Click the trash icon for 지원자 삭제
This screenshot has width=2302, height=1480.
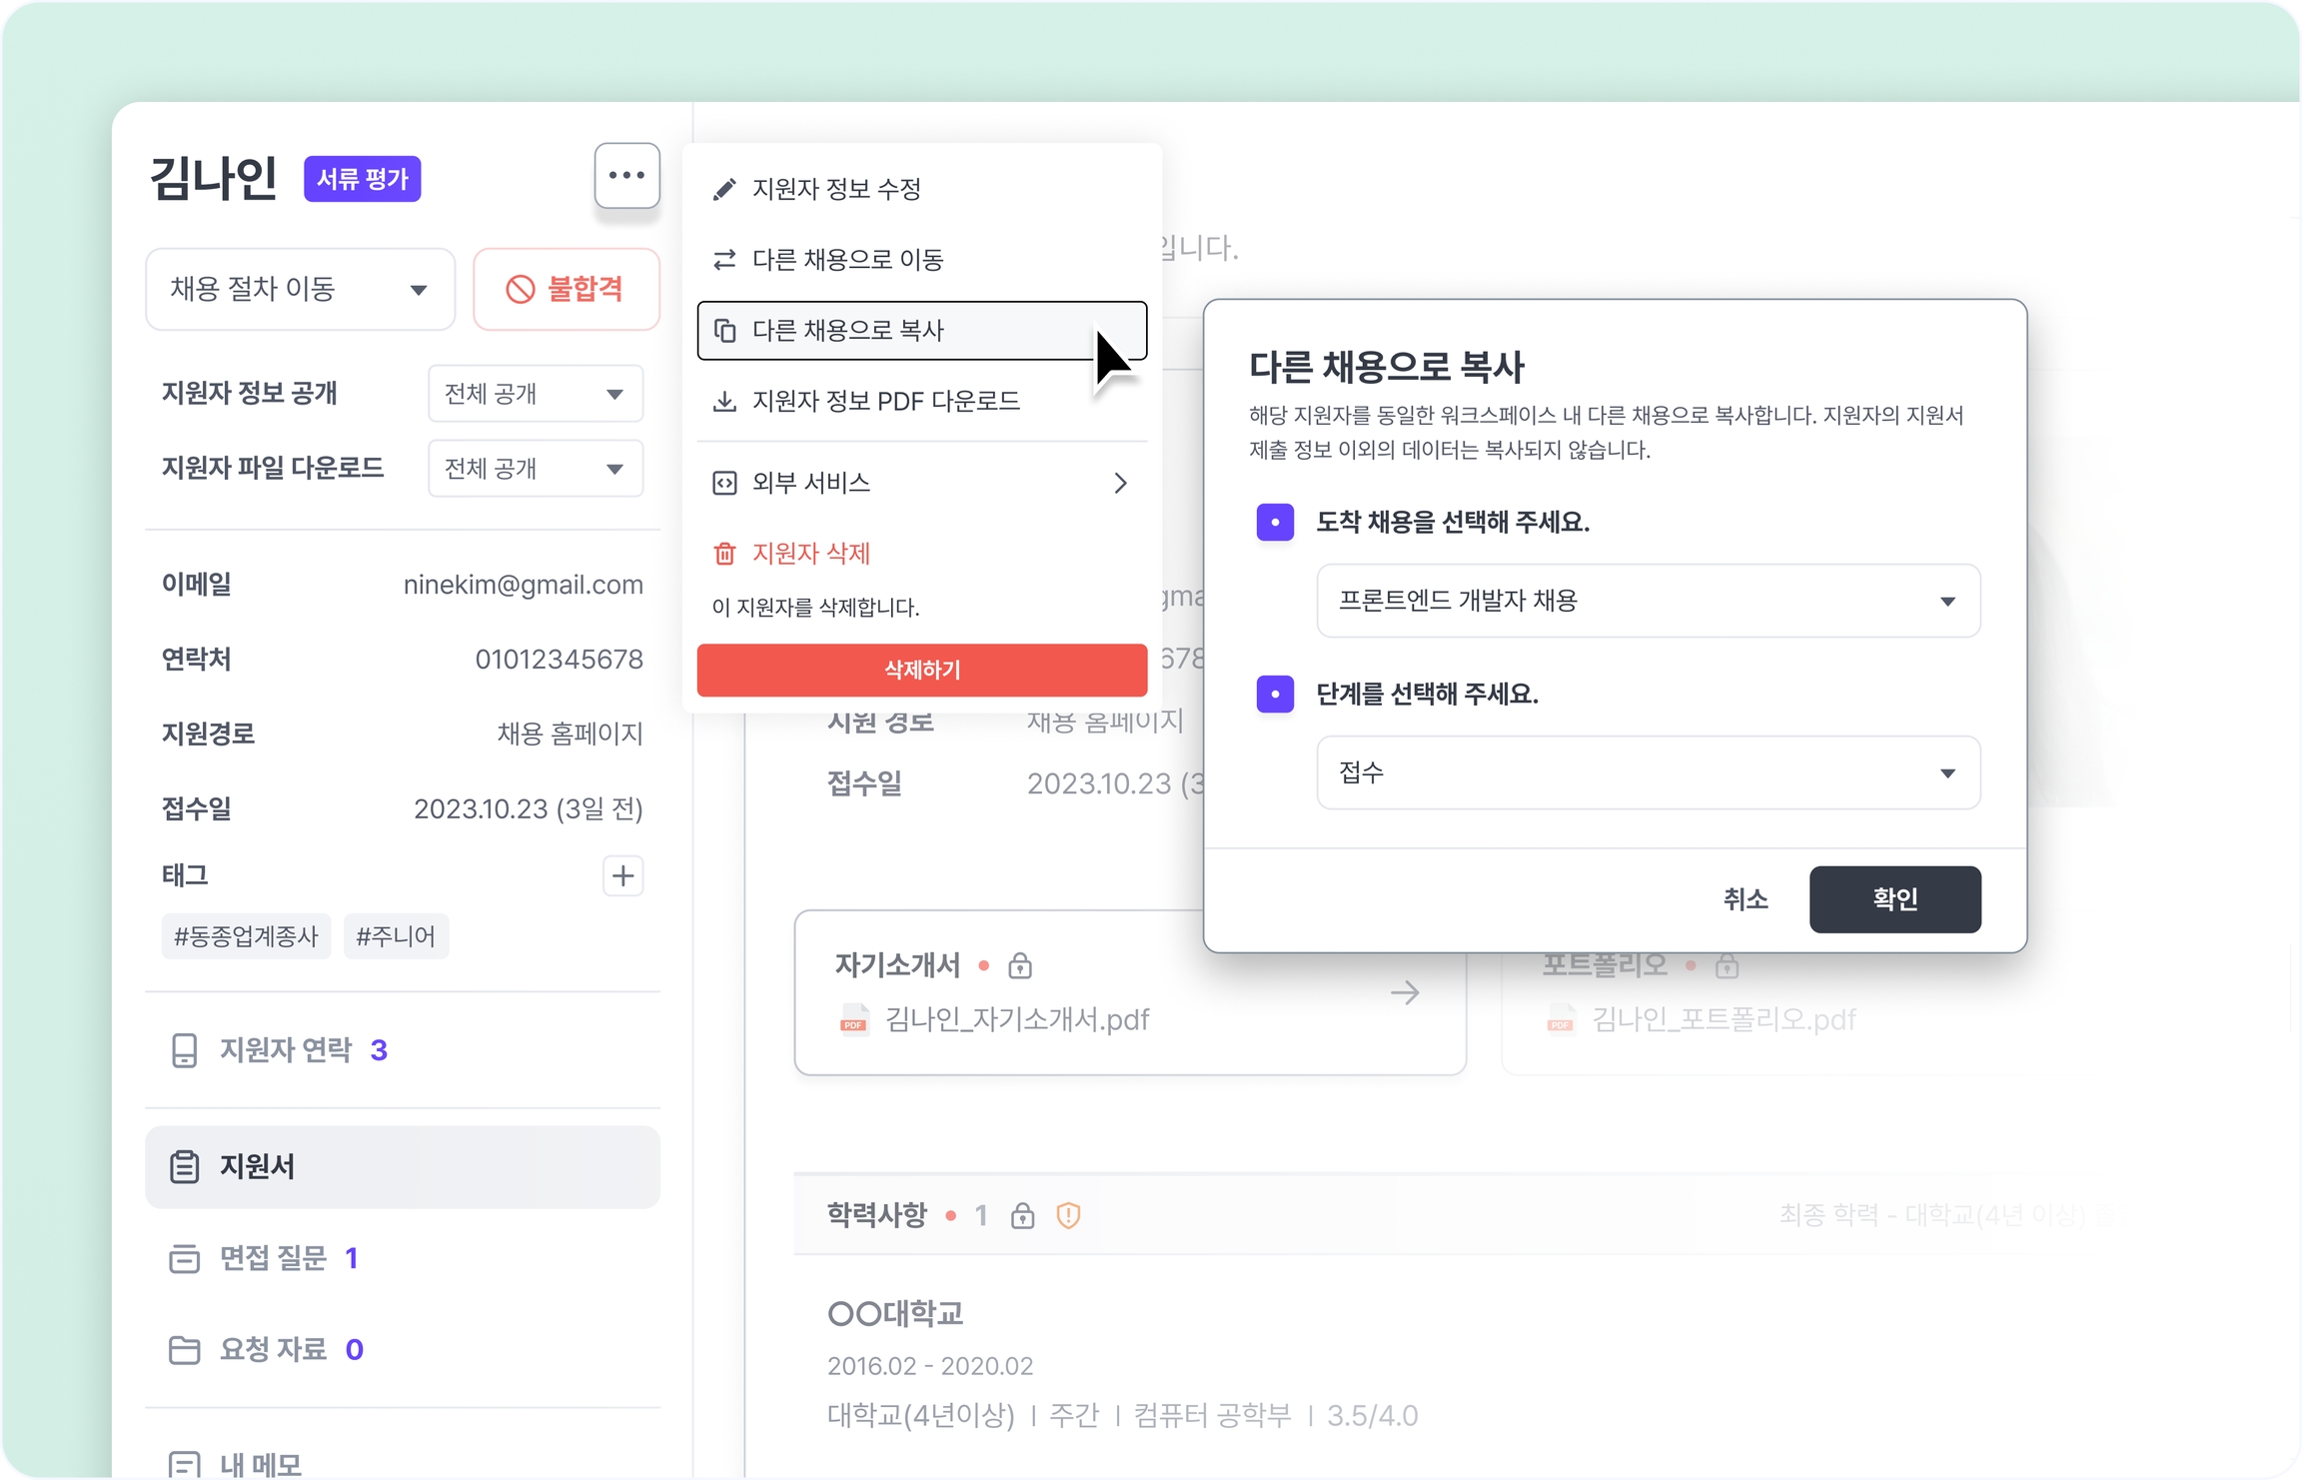tap(725, 554)
